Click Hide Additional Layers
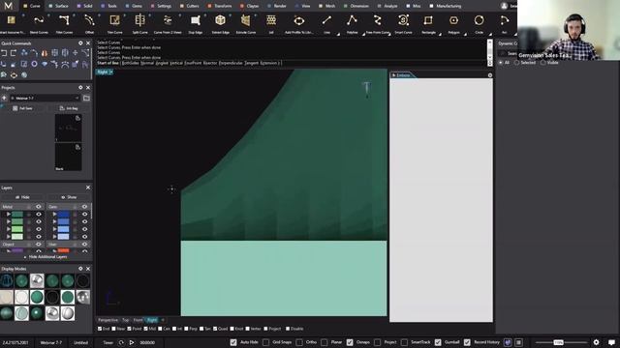 46,257
